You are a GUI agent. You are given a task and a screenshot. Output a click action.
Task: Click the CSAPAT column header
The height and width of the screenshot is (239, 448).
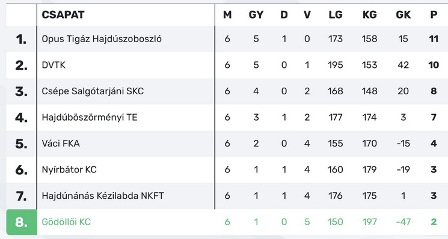[63, 15]
